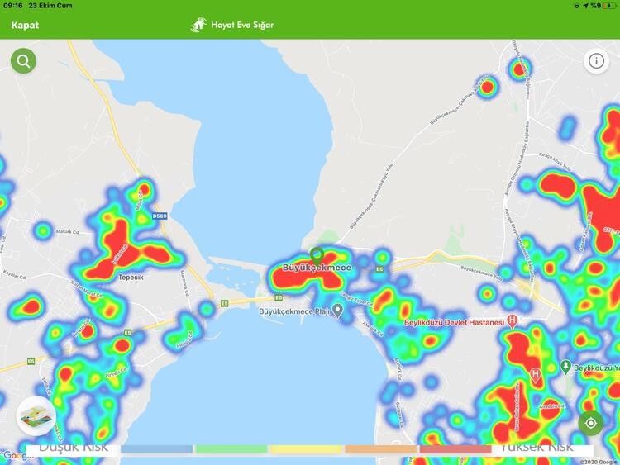
Task: Click the blue low-risk legend swatch
Action: (156, 449)
